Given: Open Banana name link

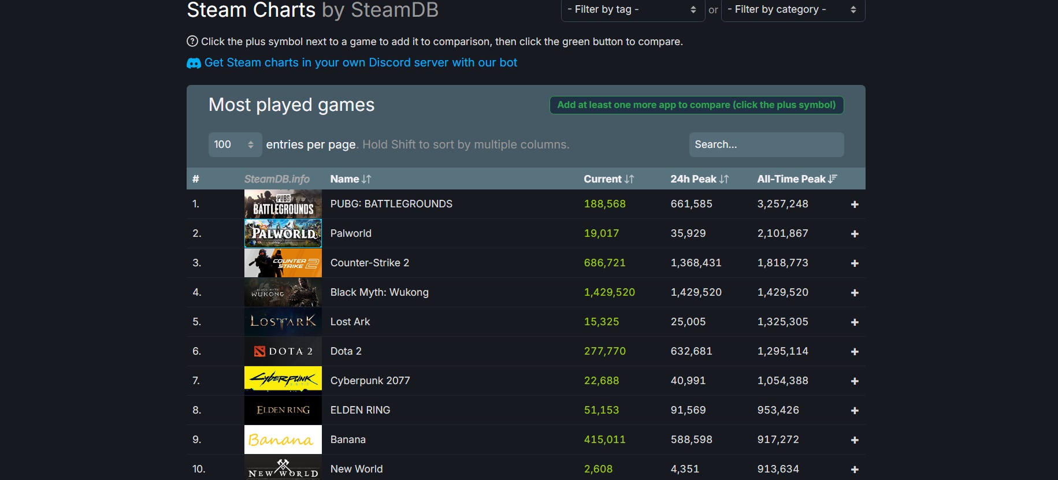Looking at the screenshot, I should [x=348, y=440].
